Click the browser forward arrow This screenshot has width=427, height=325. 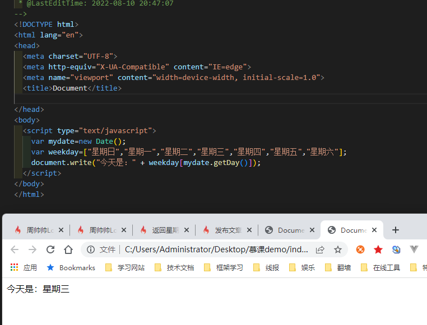pos(33,249)
